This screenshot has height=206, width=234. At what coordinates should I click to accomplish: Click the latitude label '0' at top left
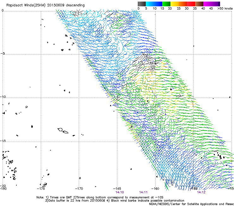coord(3,10)
